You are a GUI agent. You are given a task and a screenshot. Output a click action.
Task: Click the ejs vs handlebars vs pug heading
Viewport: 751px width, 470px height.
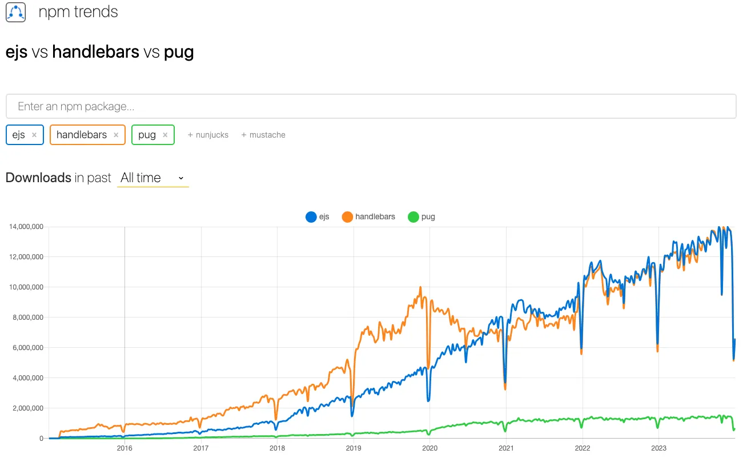point(100,53)
